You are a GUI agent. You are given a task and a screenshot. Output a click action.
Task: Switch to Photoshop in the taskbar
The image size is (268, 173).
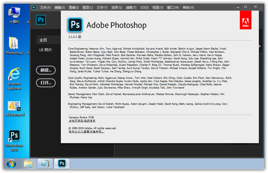click(x=62, y=164)
